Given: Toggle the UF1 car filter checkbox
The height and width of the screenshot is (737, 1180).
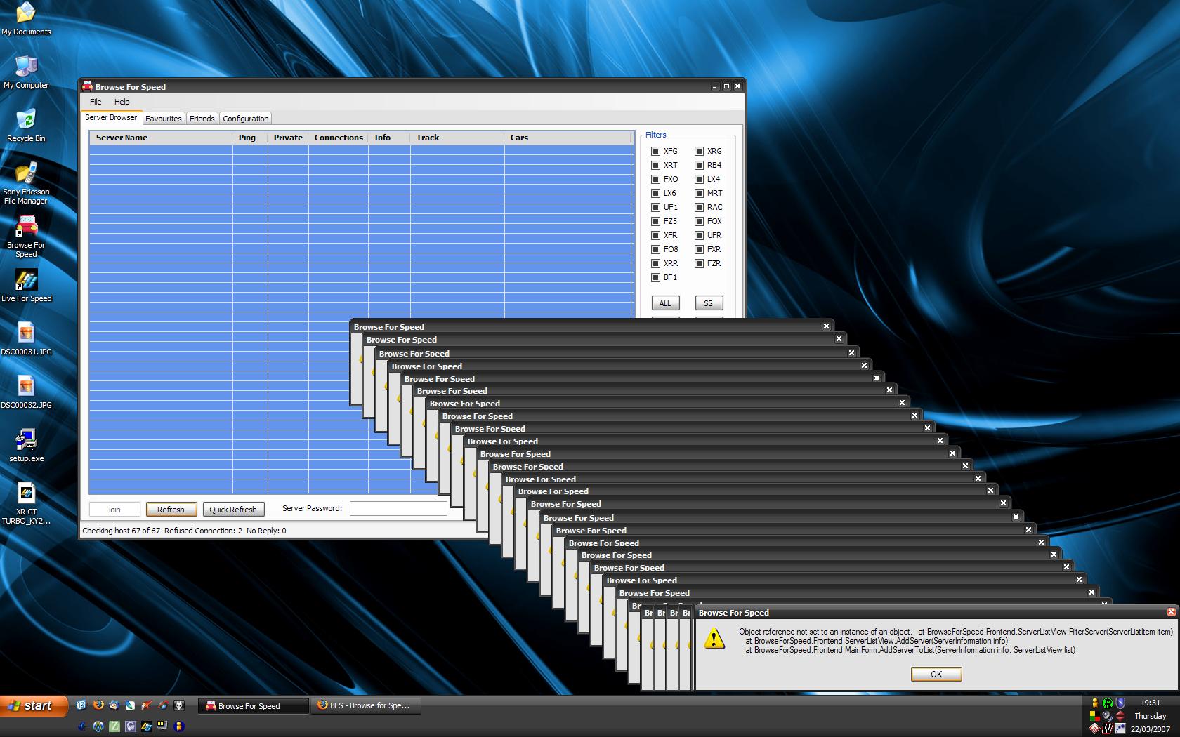Looking at the screenshot, I should (x=655, y=207).
